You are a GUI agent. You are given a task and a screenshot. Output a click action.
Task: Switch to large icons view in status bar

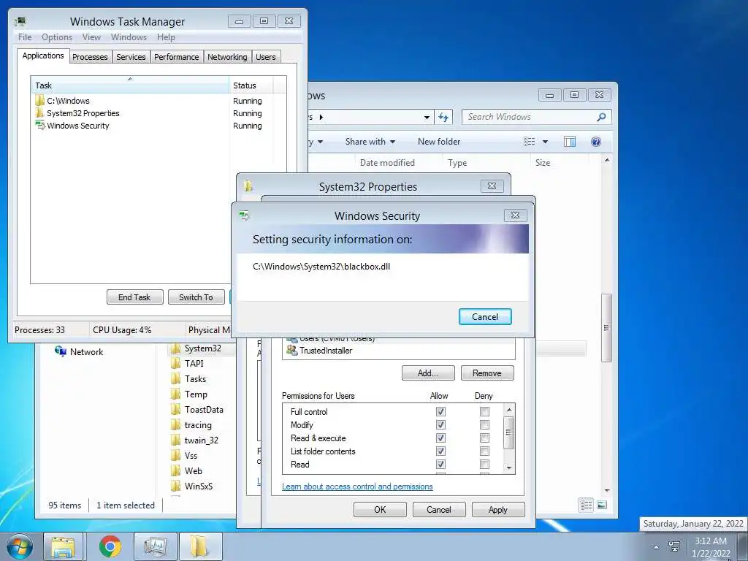tap(602, 505)
